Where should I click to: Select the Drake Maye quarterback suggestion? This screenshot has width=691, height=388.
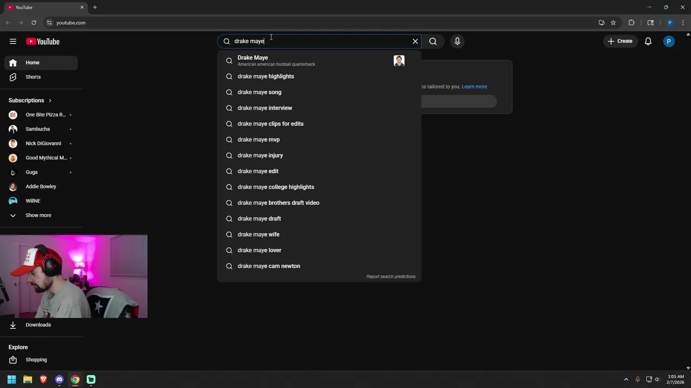pos(319,60)
